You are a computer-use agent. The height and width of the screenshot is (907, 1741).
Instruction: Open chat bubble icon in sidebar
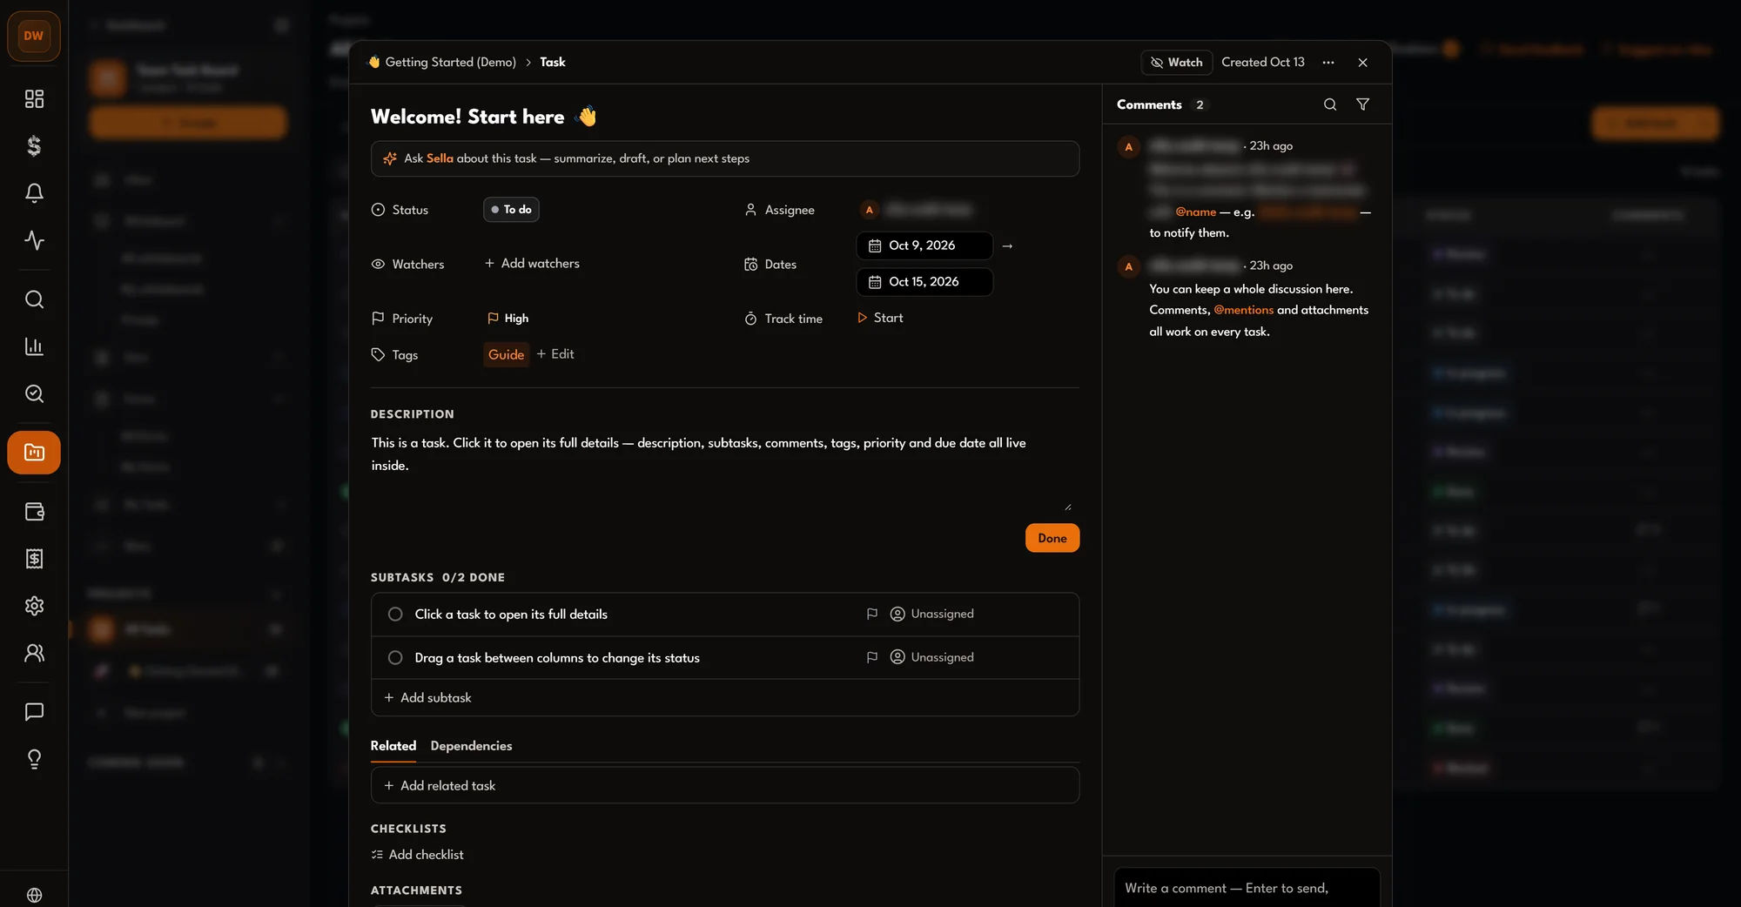pos(34,712)
